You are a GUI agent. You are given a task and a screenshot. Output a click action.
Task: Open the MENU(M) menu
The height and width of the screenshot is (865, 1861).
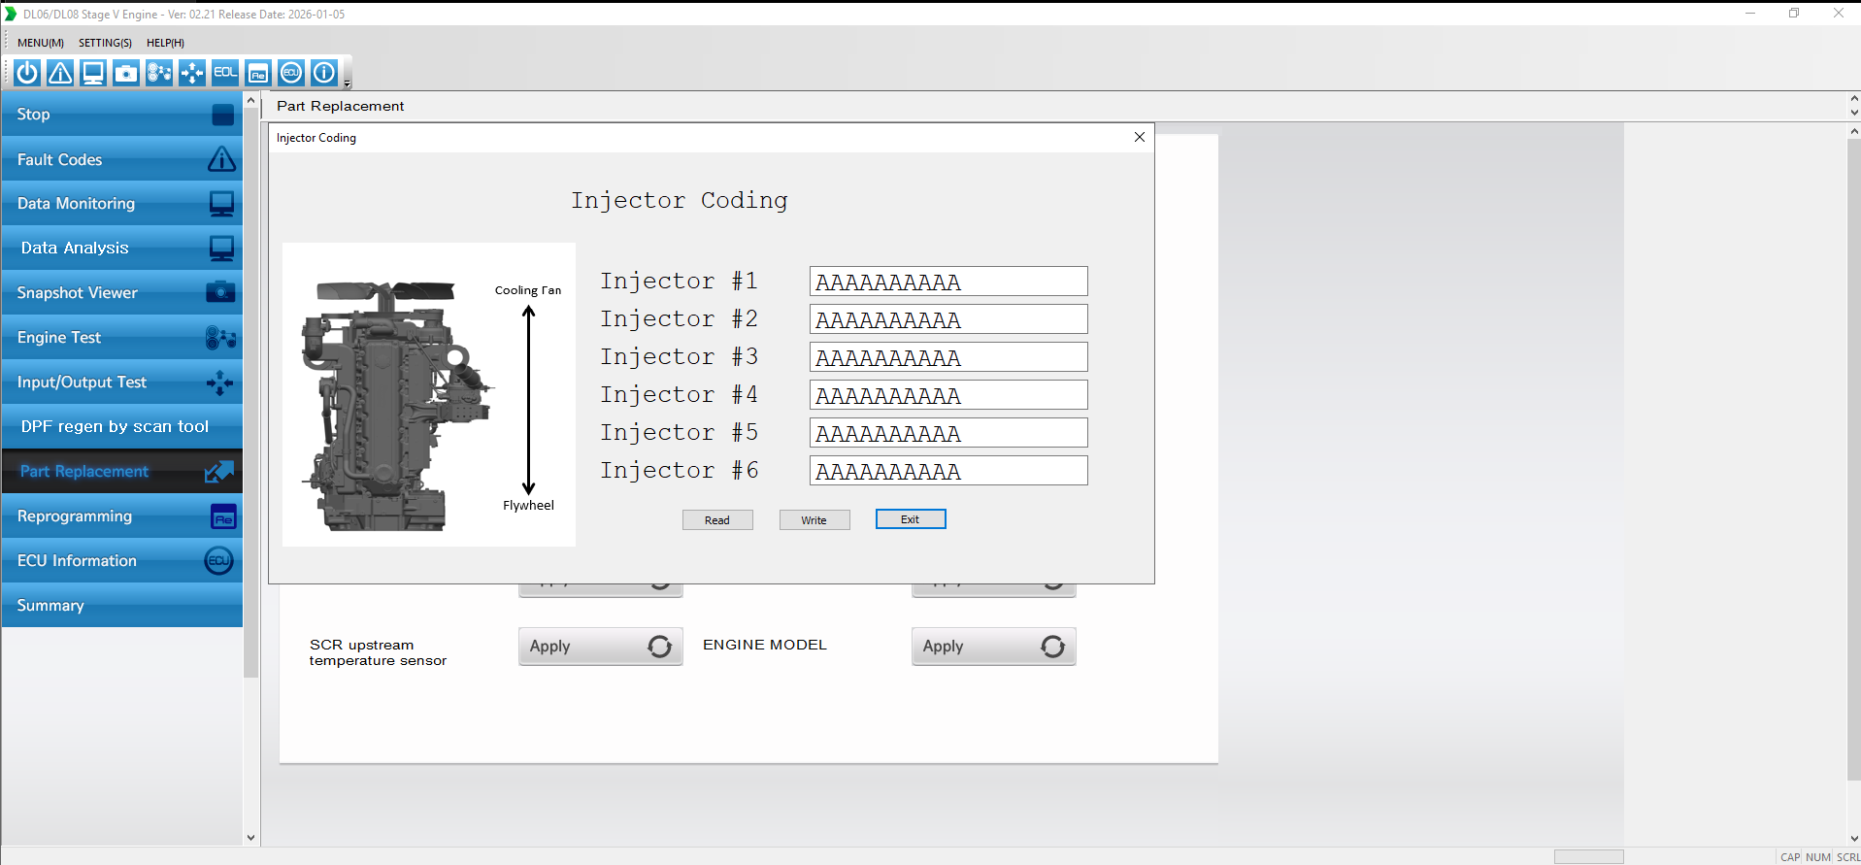pyautogui.click(x=41, y=43)
